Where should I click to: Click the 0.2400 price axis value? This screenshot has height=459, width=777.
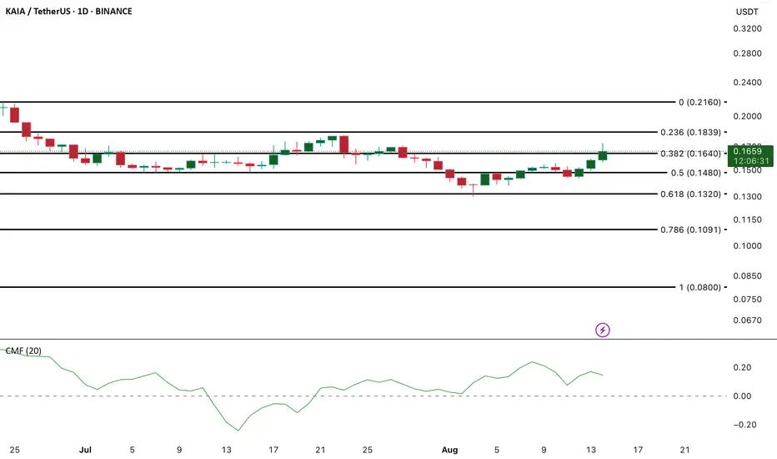click(747, 83)
